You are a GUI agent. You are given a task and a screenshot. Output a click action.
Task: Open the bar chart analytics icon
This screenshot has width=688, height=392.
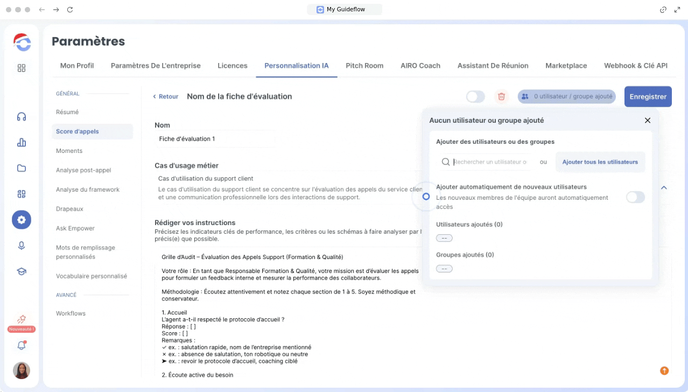(x=22, y=142)
